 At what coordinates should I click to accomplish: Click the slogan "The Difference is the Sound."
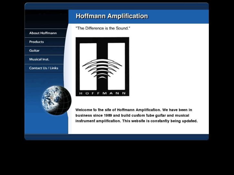pos(103,28)
